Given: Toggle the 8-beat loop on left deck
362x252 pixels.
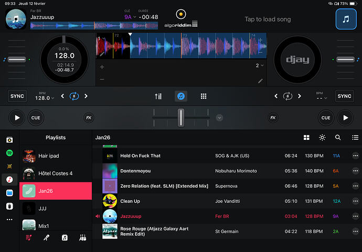Looking at the screenshot, I should pyautogui.click(x=74, y=96).
